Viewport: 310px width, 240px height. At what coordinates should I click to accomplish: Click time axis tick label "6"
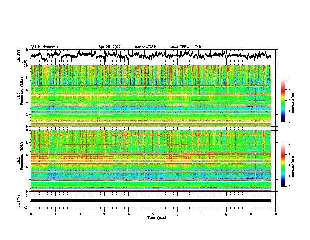(x=178, y=214)
